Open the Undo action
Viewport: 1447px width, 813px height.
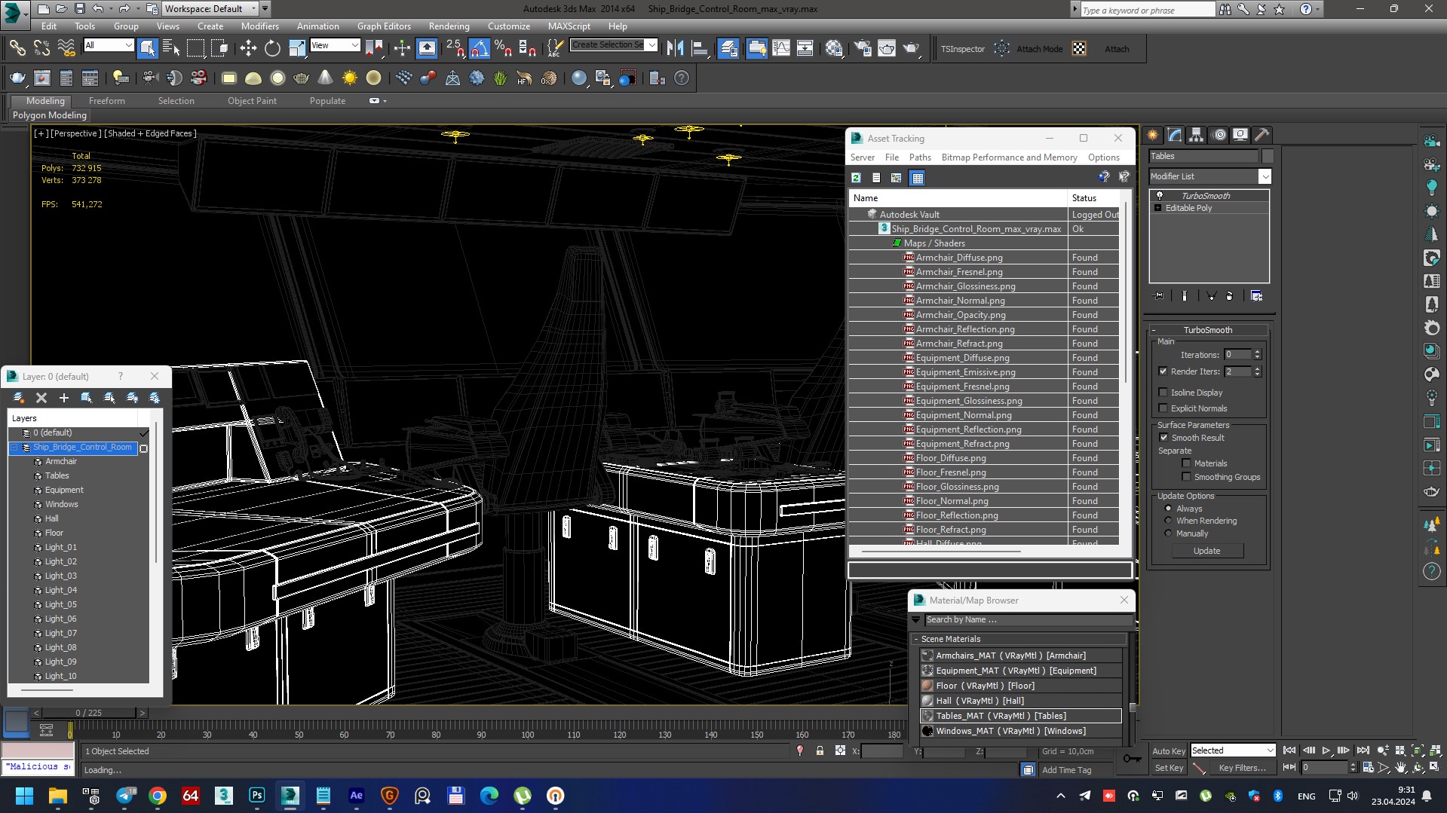click(x=98, y=8)
